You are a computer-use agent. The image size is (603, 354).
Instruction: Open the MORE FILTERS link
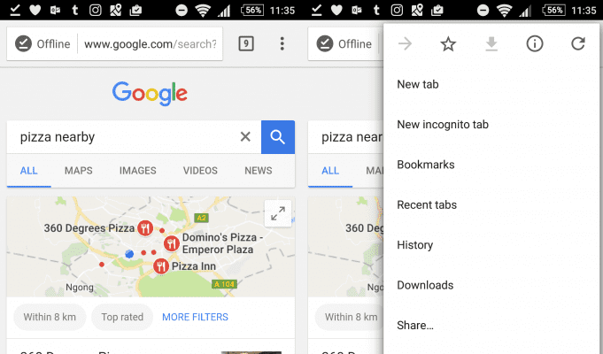click(x=195, y=317)
